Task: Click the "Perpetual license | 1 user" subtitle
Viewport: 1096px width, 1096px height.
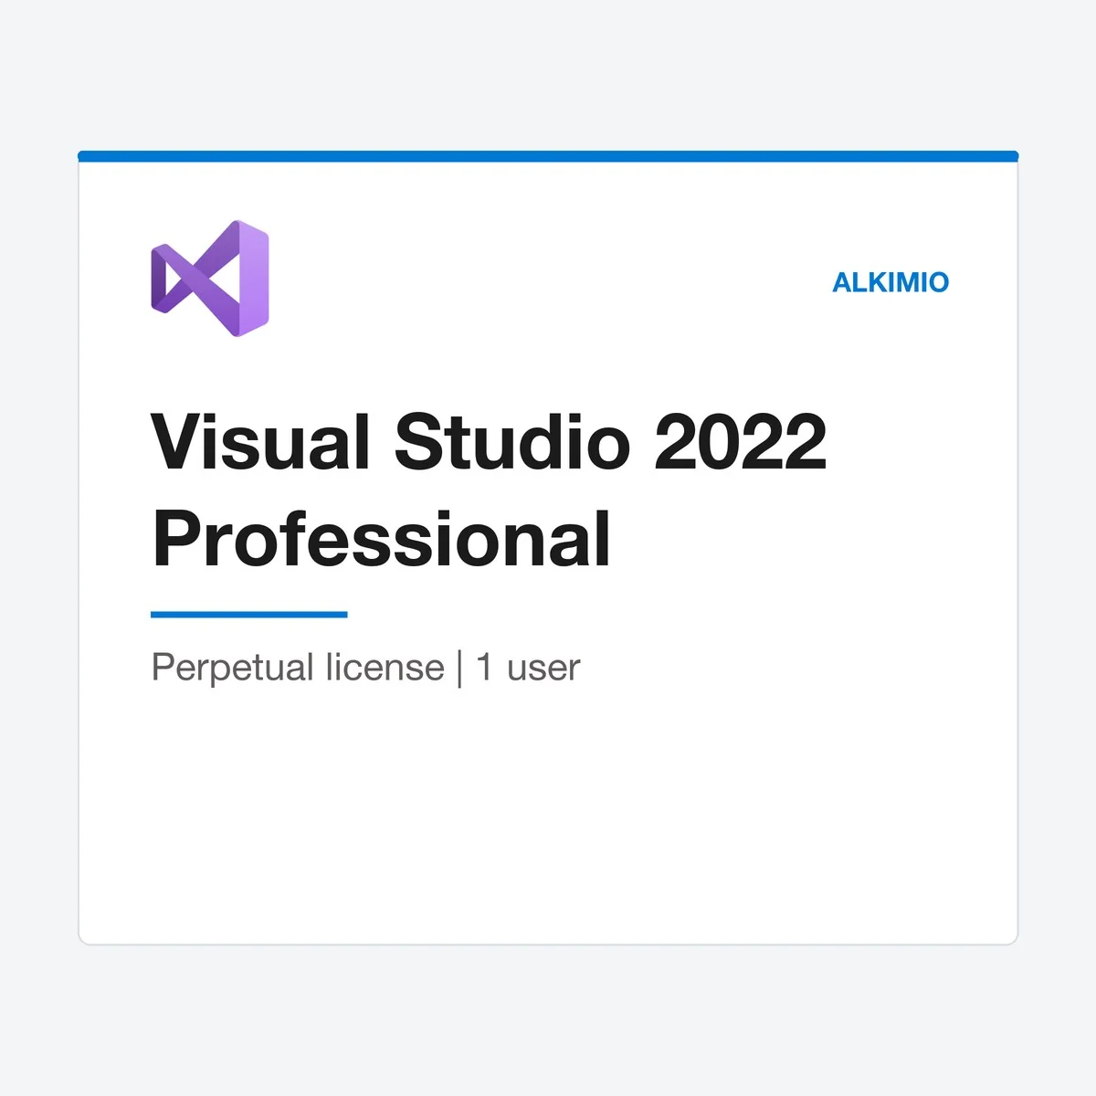Action: click(365, 668)
